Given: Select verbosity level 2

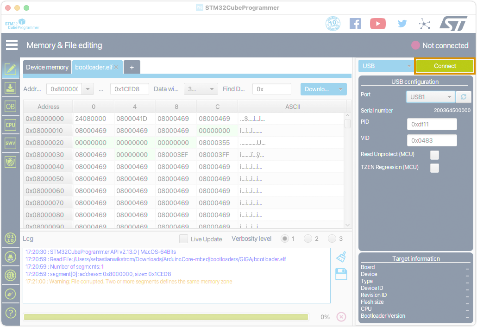Looking at the screenshot, I should coord(308,239).
